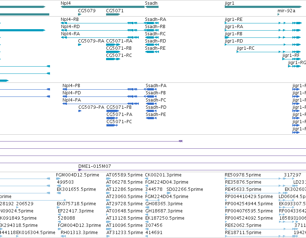Select the Npl4 gene label
This screenshot has width=306, height=238.
point(66,3)
